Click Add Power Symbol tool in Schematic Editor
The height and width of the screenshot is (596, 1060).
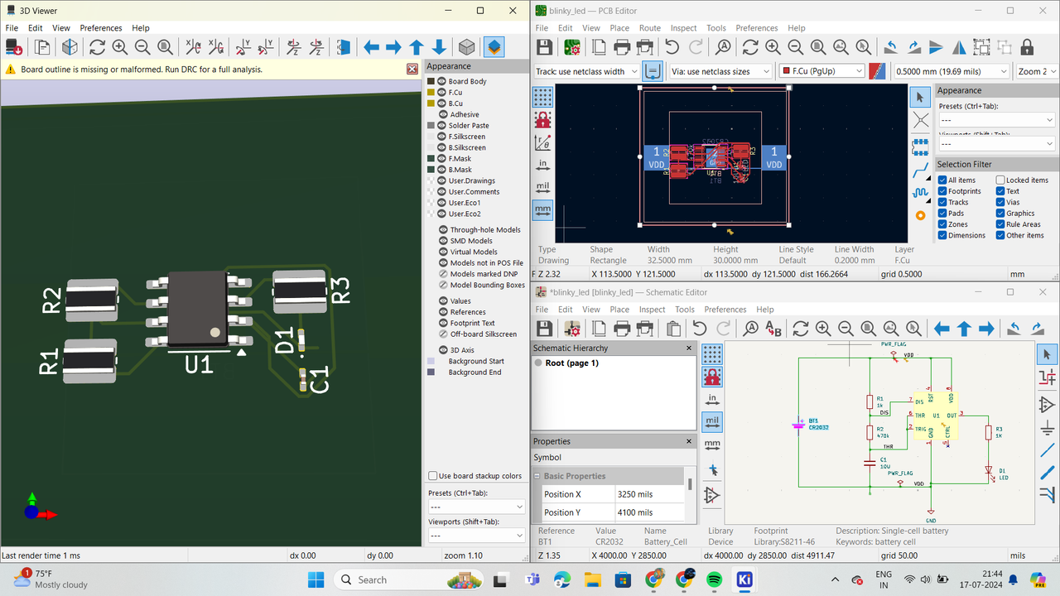coord(1047,428)
